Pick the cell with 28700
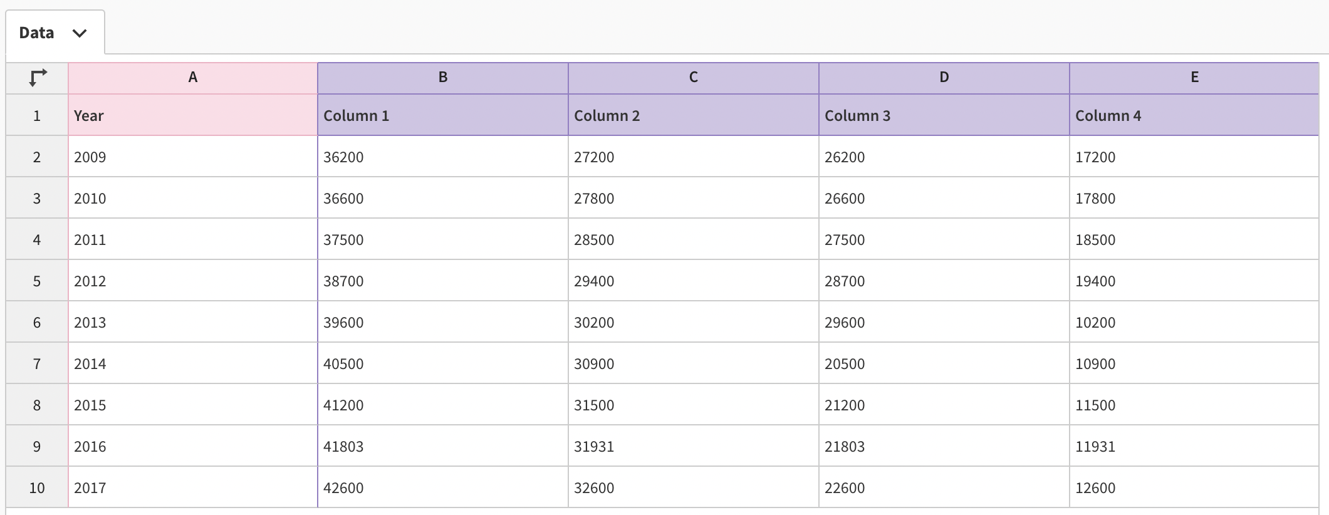Image resolution: width=1329 pixels, height=515 pixels. [x=944, y=281]
